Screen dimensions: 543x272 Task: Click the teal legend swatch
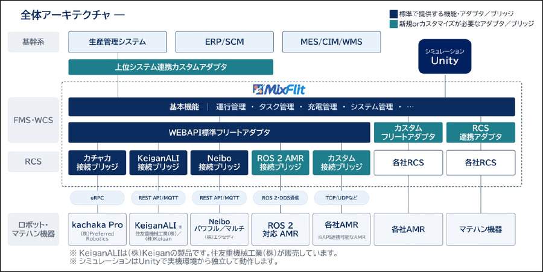[x=393, y=24]
